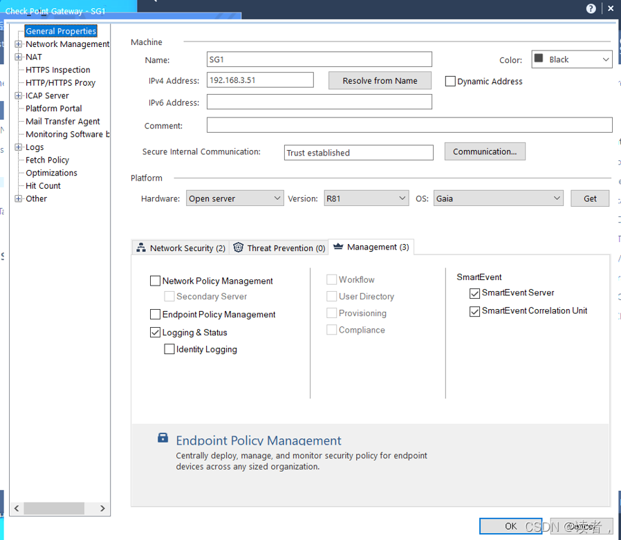Image resolution: width=621 pixels, height=540 pixels.
Task: Open HTTPS Inspection settings
Action: coord(58,70)
